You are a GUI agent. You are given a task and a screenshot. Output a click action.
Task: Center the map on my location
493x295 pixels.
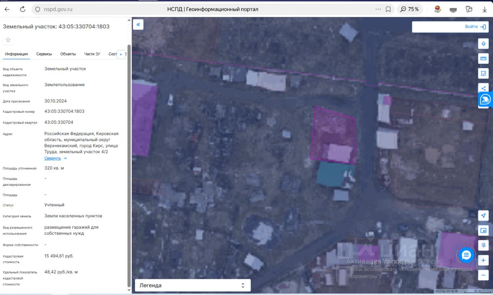[483, 216]
